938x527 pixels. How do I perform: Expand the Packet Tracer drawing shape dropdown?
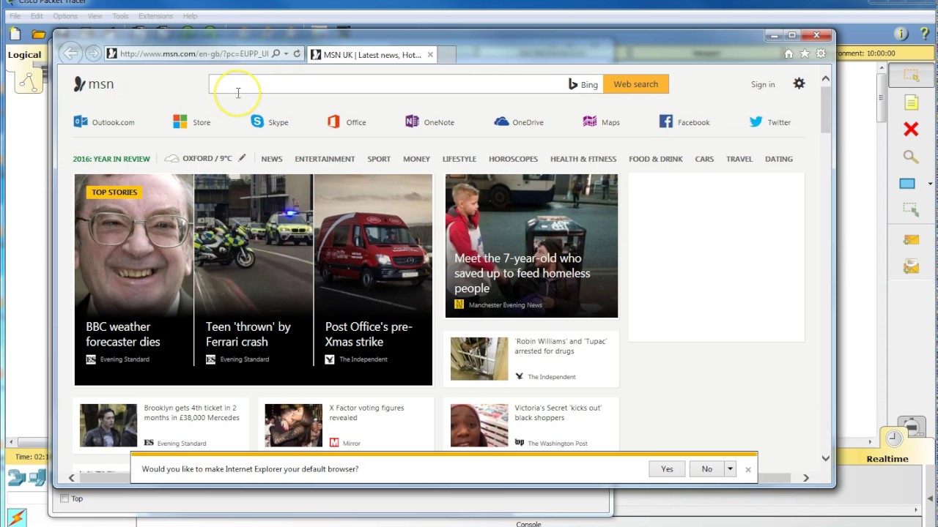[930, 184]
